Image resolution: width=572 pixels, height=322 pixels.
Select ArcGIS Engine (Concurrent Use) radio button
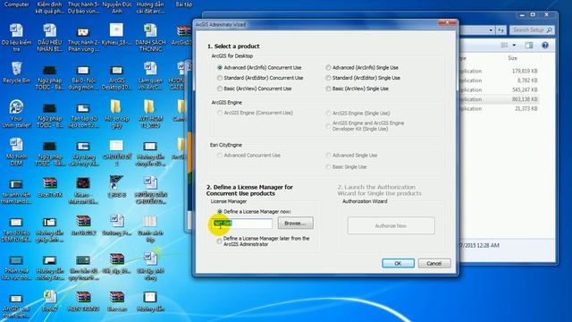pos(220,113)
